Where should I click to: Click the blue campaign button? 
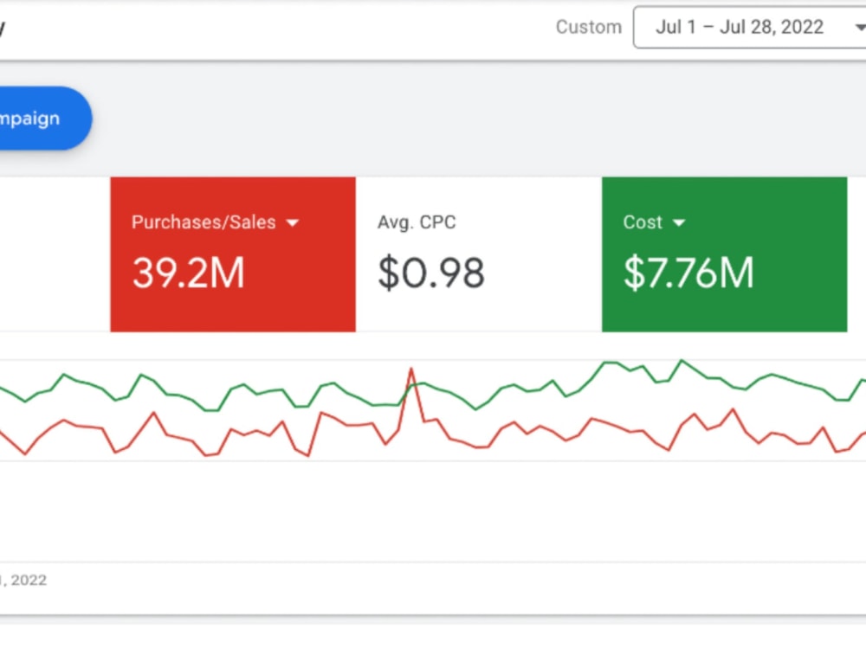point(44,118)
